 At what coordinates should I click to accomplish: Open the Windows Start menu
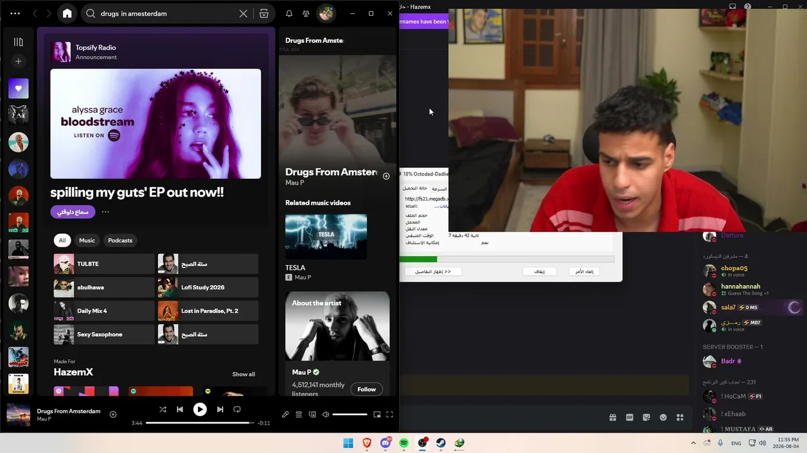coord(348,443)
